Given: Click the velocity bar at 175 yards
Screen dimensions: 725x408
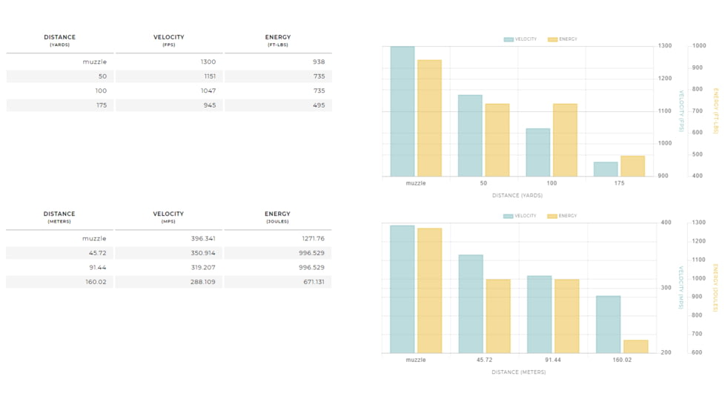Looking at the screenshot, I should [x=606, y=169].
